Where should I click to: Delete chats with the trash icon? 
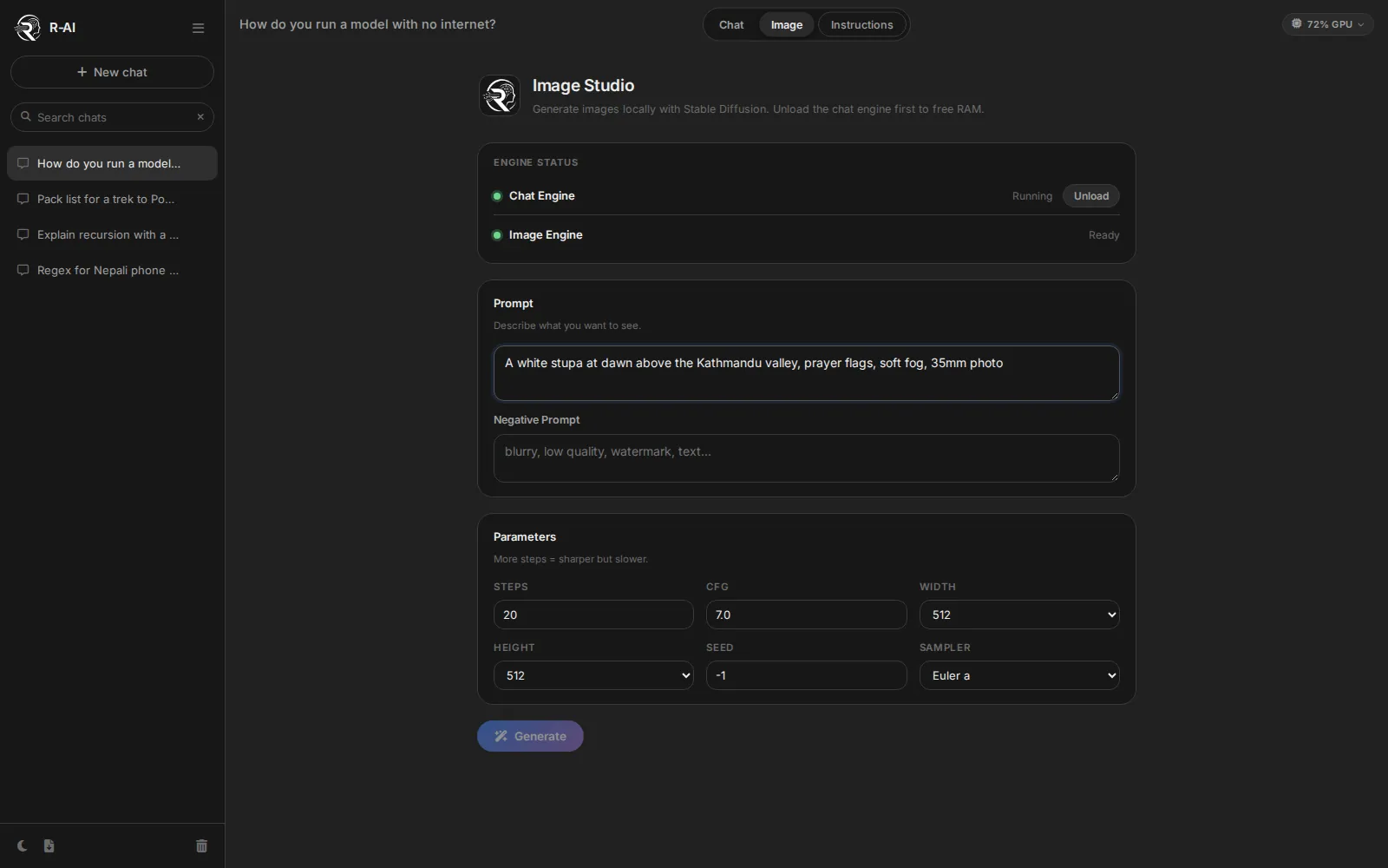click(x=201, y=845)
